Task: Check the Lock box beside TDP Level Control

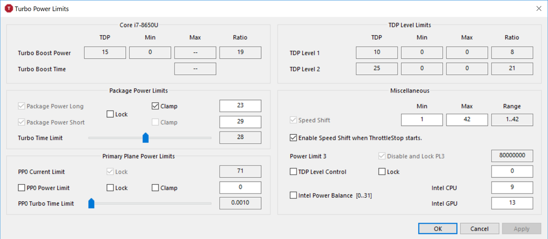Action: (x=382, y=172)
